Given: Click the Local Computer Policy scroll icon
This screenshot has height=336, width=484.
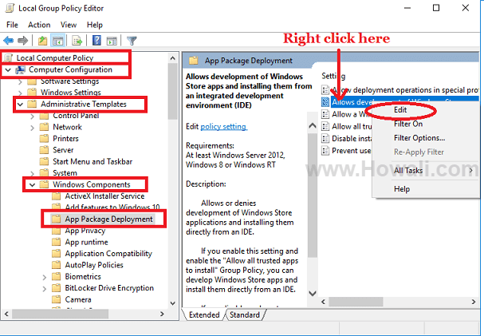Looking at the screenshot, I should pyautogui.click(x=9, y=57).
